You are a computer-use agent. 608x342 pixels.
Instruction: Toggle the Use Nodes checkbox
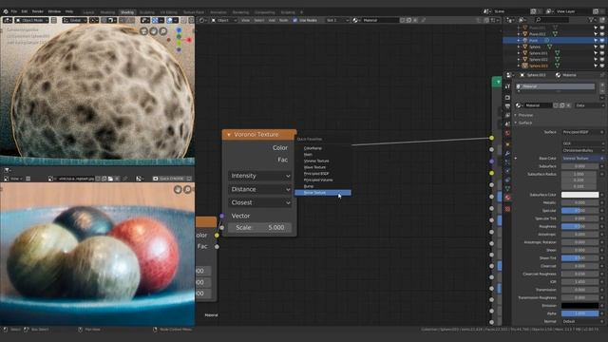coord(295,20)
